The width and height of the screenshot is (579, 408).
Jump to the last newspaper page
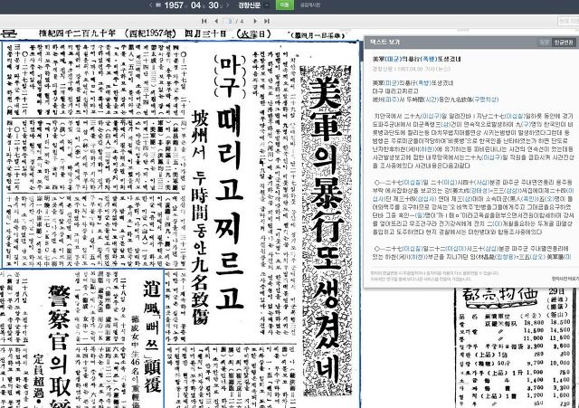(267, 22)
